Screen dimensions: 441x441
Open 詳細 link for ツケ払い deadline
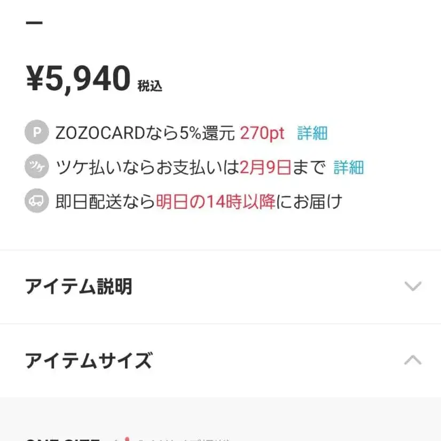point(348,167)
